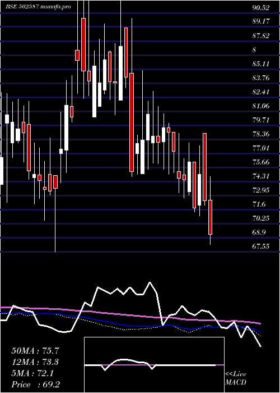Click the 50MA : 75.7 readout

pos(35,351)
